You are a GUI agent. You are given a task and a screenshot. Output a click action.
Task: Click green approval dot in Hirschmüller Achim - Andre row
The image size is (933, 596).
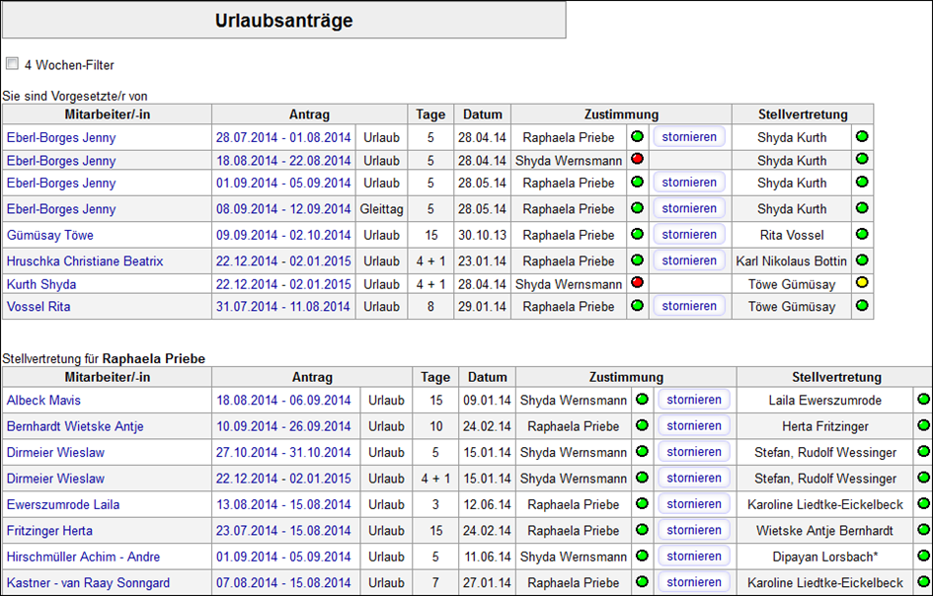[x=642, y=556]
